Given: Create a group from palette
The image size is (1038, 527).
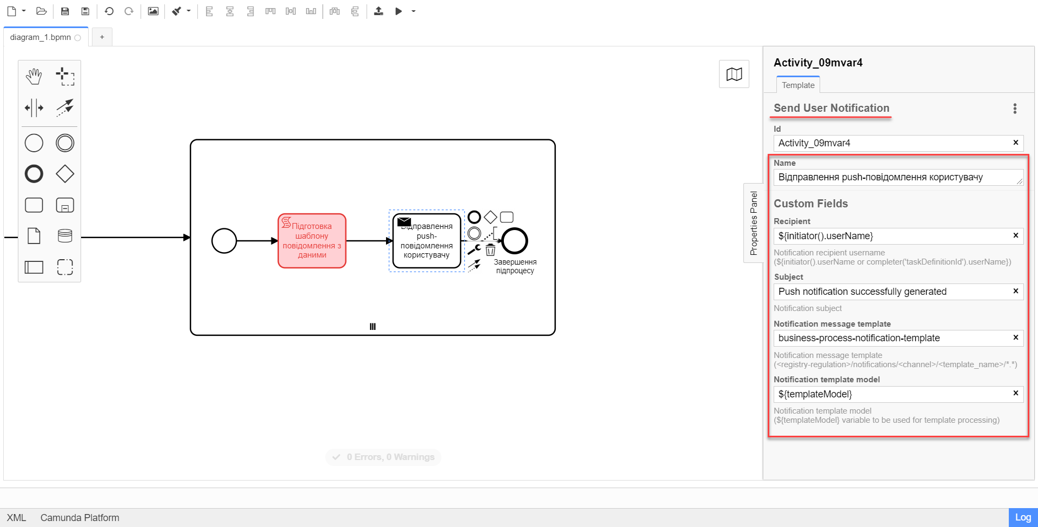Looking at the screenshot, I should (65, 267).
